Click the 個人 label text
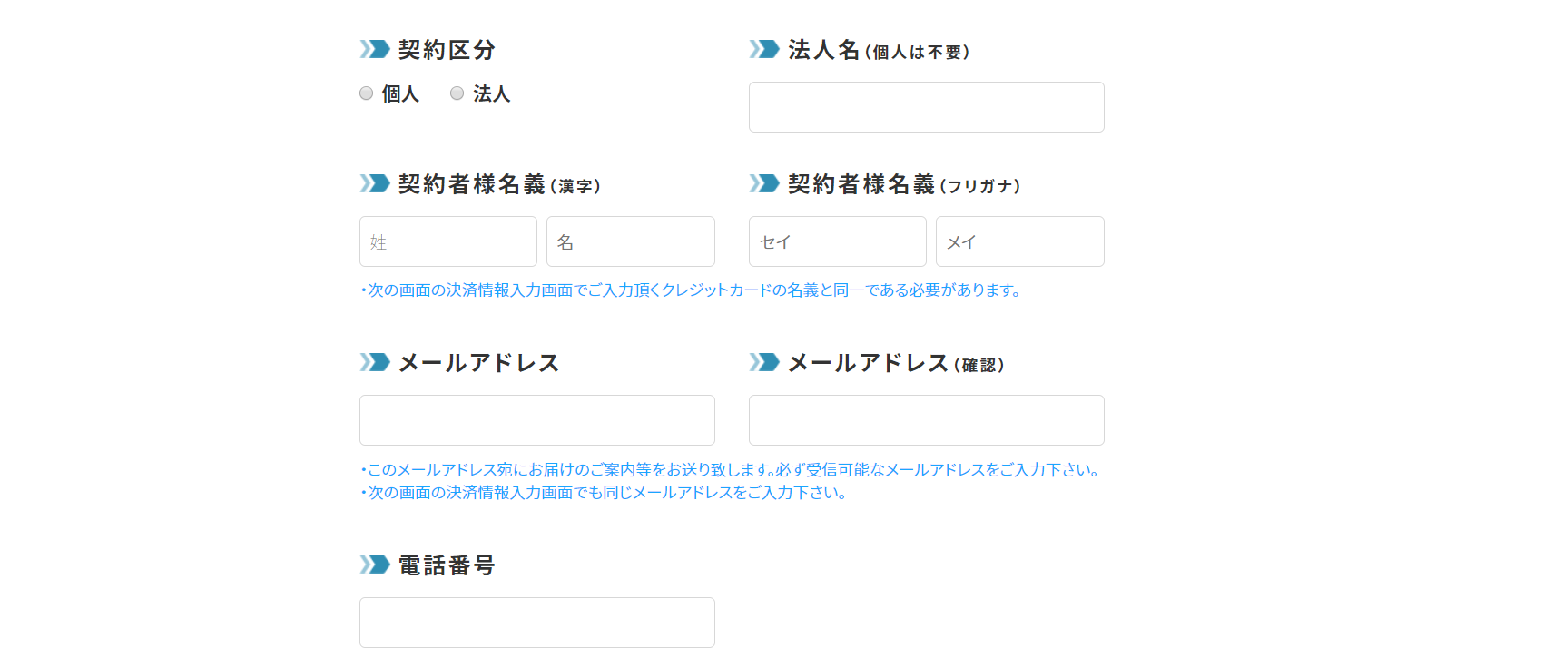The height and width of the screenshot is (648, 1544). click(400, 93)
